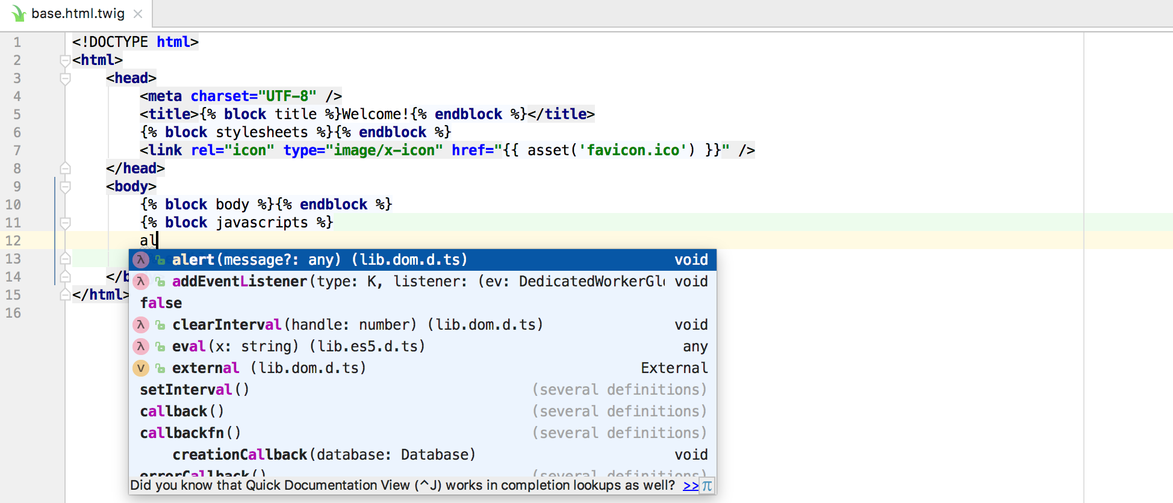Place the cursor after typed 'al' text
Viewport: 1173px width, 503px height.
coord(157,241)
